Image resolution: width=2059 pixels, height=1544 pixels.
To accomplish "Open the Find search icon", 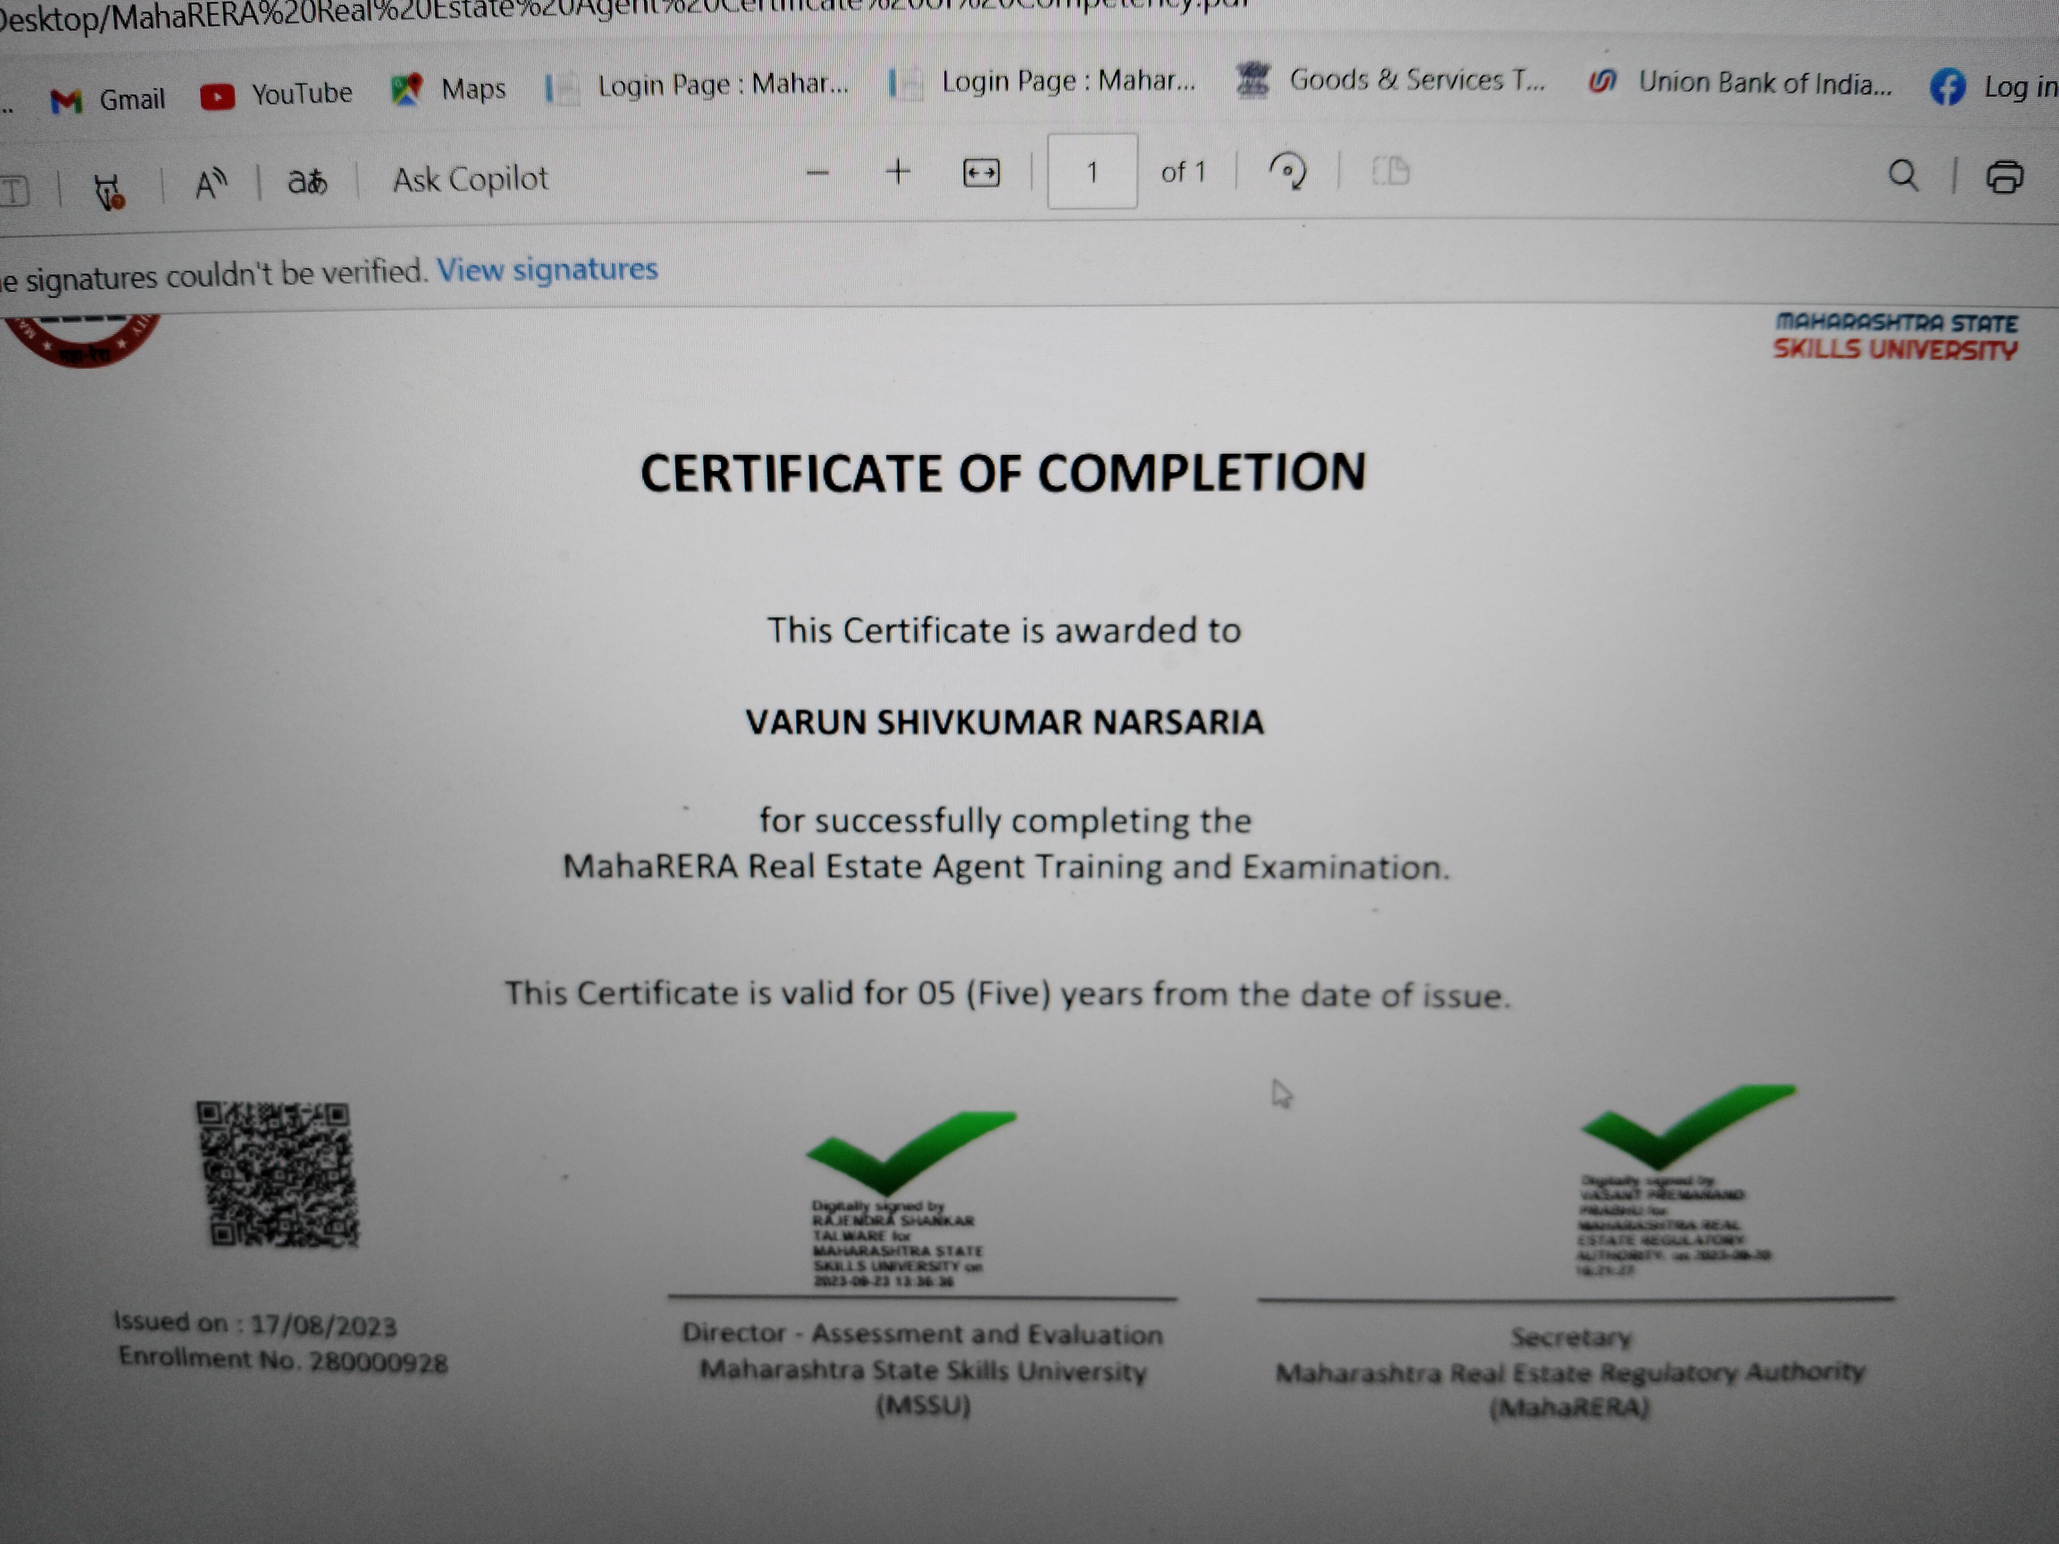I will point(1903,175).
